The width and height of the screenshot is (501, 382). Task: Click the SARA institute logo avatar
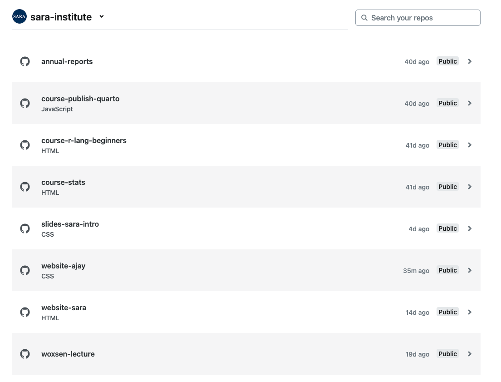point(20,17)
